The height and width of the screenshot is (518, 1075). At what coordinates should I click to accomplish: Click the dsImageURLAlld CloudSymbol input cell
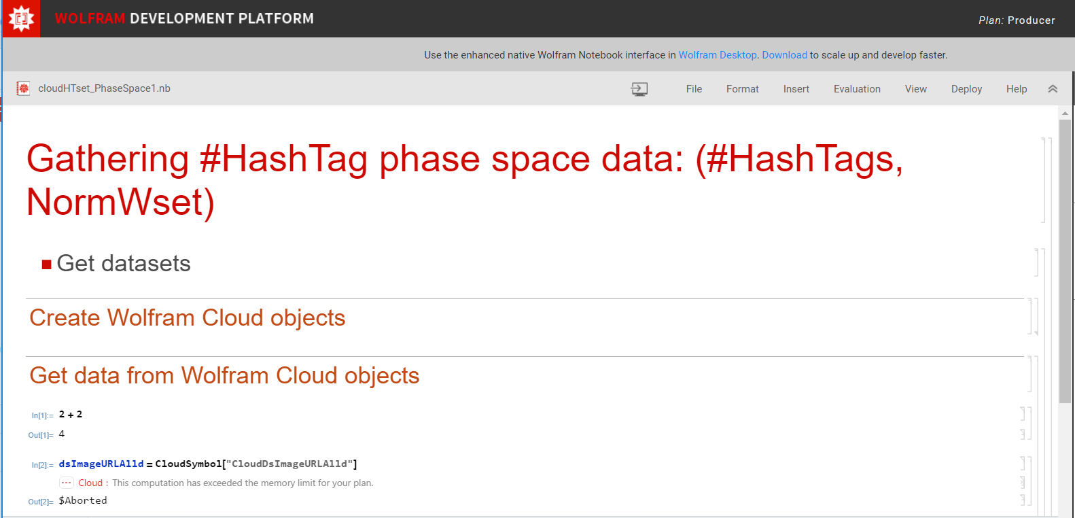point(208,464)
